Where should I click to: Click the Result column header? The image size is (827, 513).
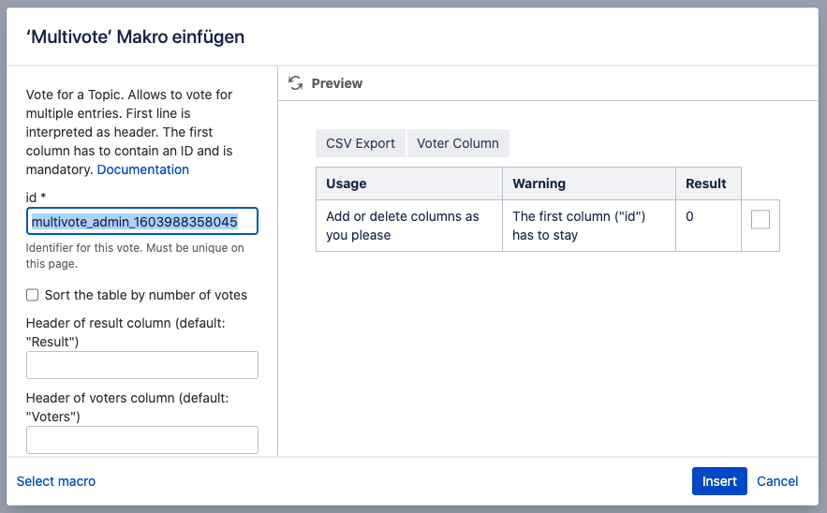pyautogui.click(x=707, y=183)
